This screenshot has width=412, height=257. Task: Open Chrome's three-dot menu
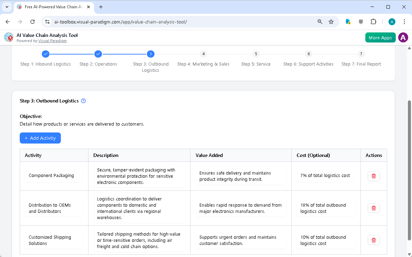tap(404, 21)
